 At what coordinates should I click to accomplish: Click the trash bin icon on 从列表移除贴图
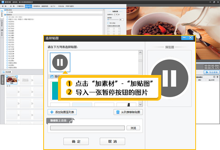[118, 112]
